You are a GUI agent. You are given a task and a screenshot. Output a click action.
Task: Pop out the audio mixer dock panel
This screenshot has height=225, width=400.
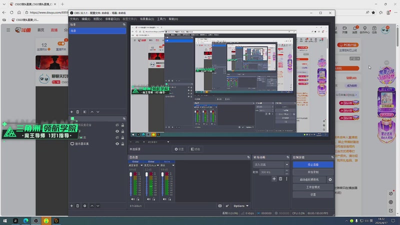click(248, 157)
